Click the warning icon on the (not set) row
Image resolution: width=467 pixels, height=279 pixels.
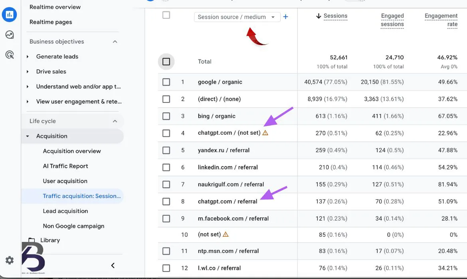coord(226,234)
